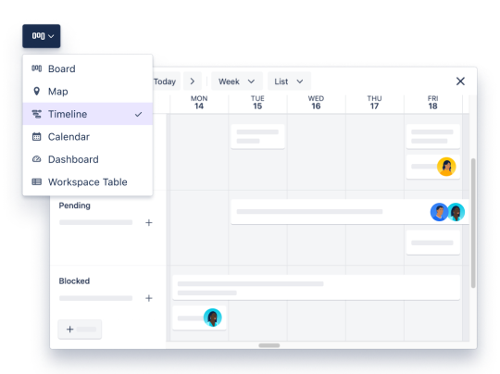Open the top Friday 18 card without avatar
Image resolution: width=500 pixels, height=374 pixels.
[432, 137]
